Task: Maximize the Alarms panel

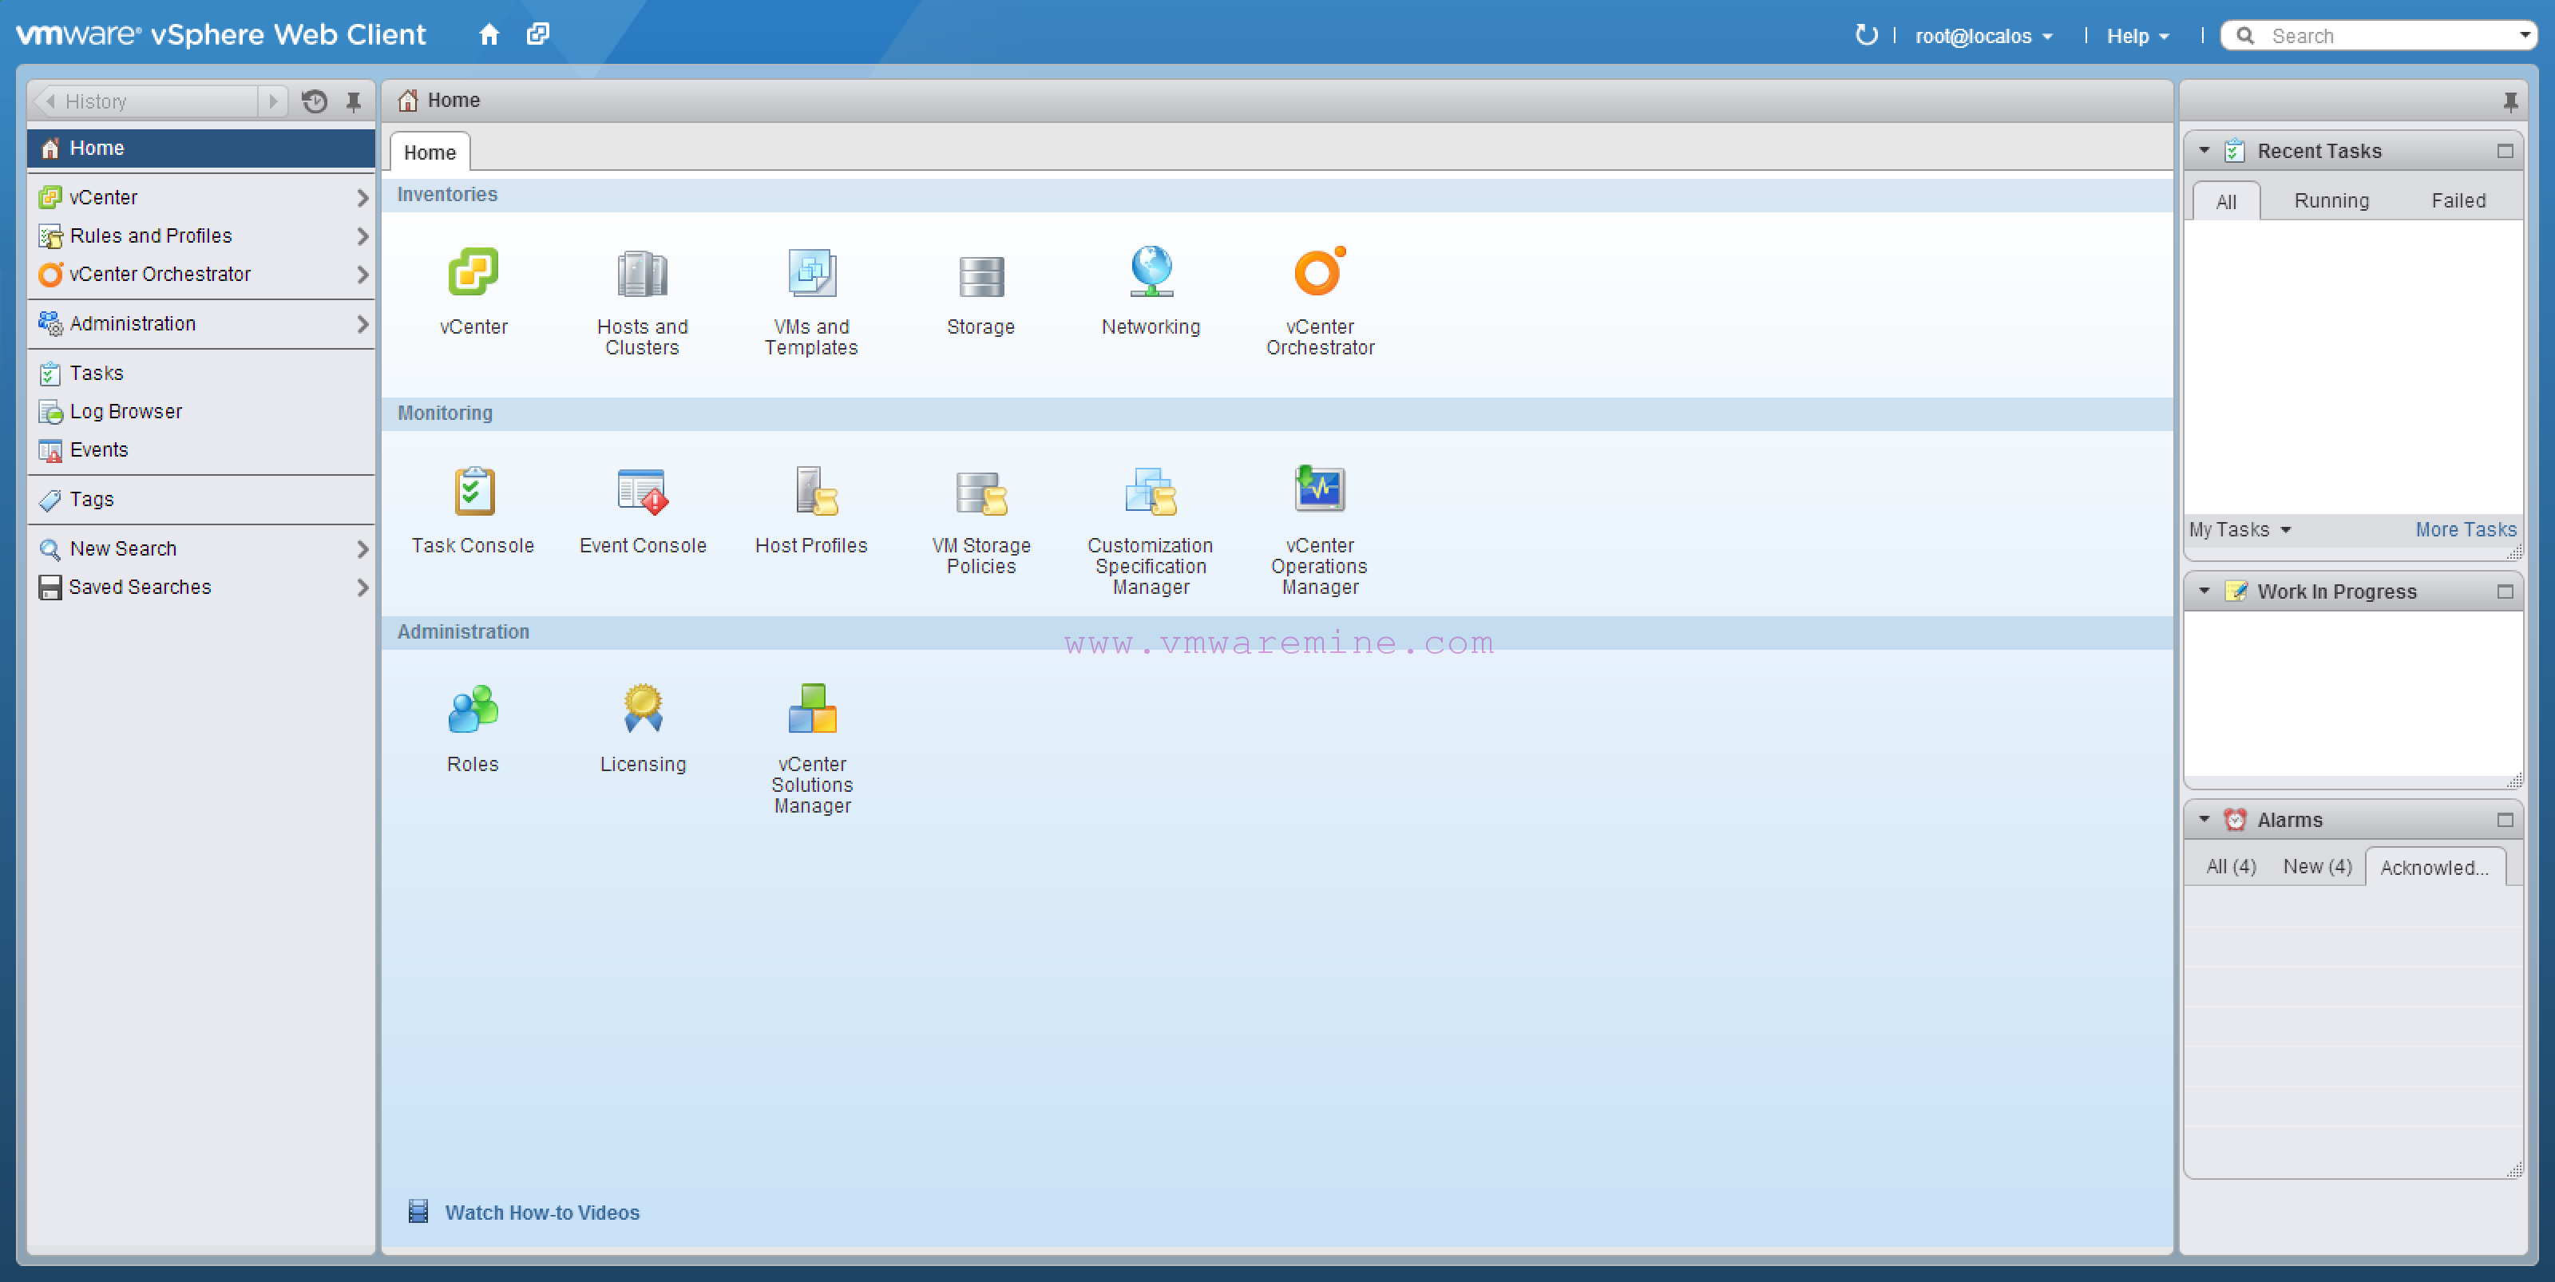Action: pos(2505,819)
